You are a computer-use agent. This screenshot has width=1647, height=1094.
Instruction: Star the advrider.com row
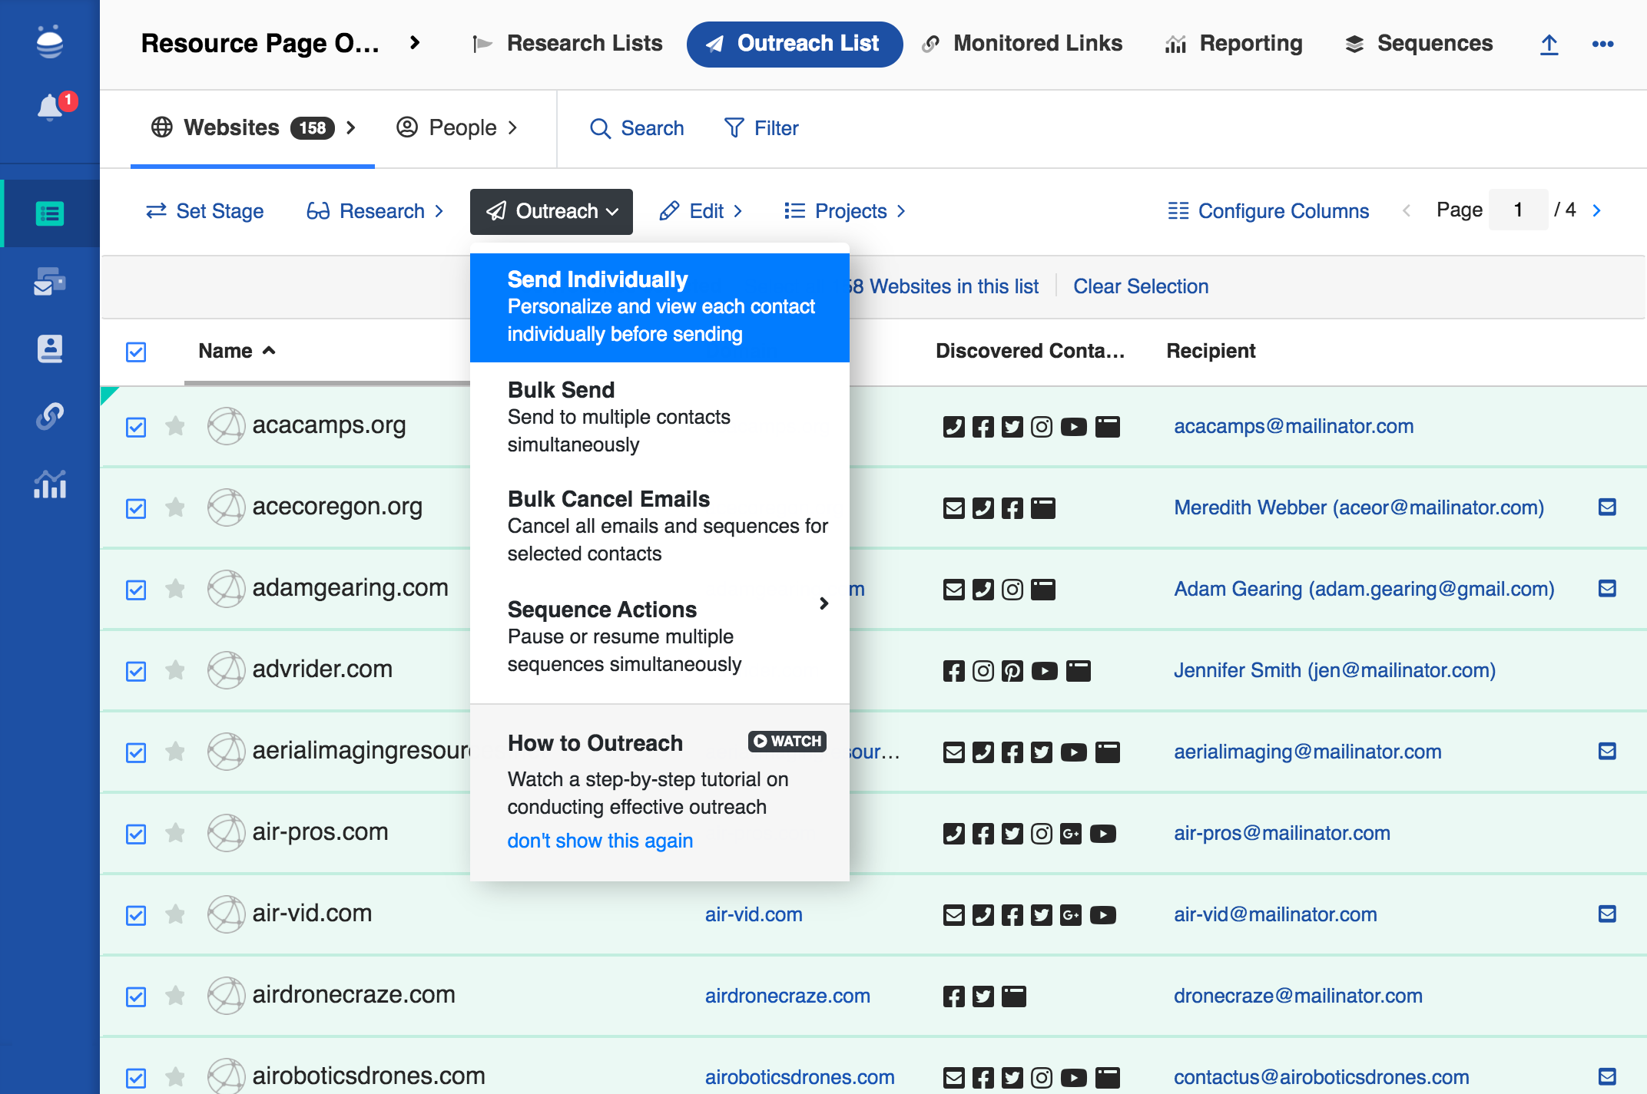[176, 669]
